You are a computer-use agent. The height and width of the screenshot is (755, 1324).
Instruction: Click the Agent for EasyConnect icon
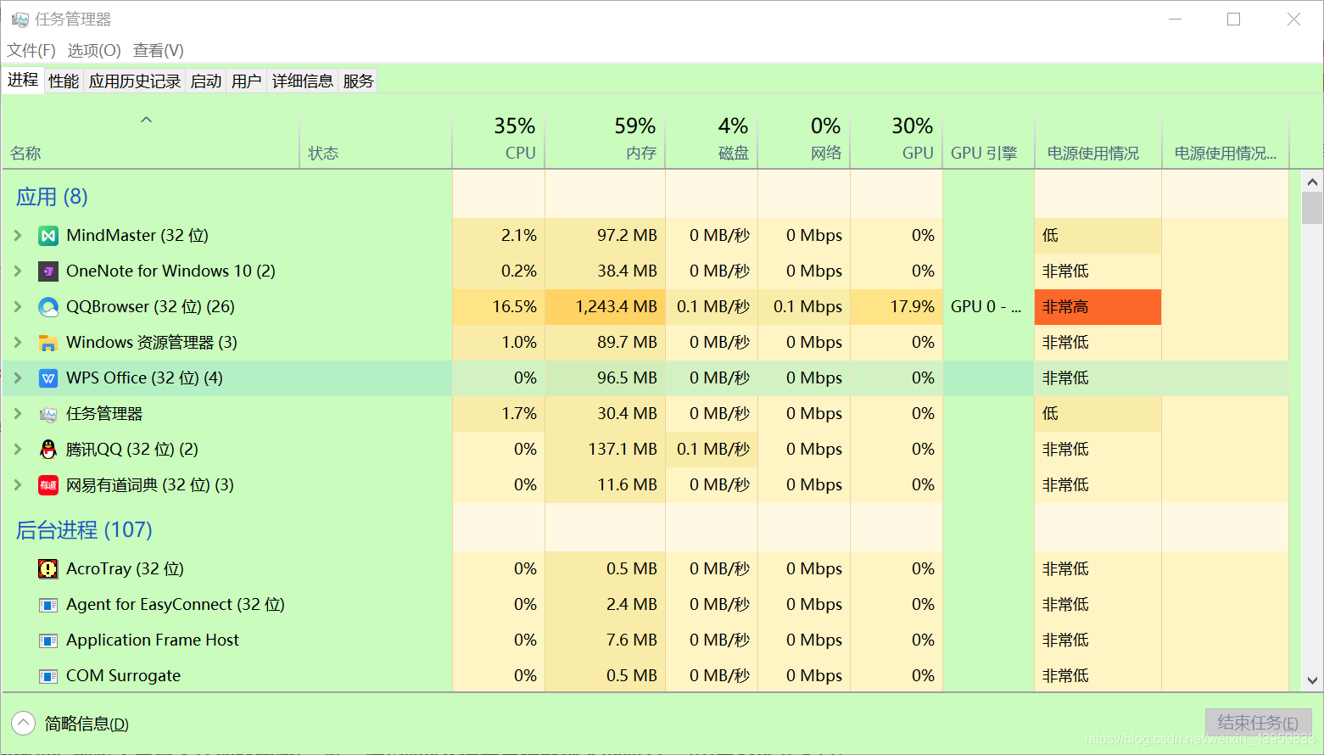48,605
